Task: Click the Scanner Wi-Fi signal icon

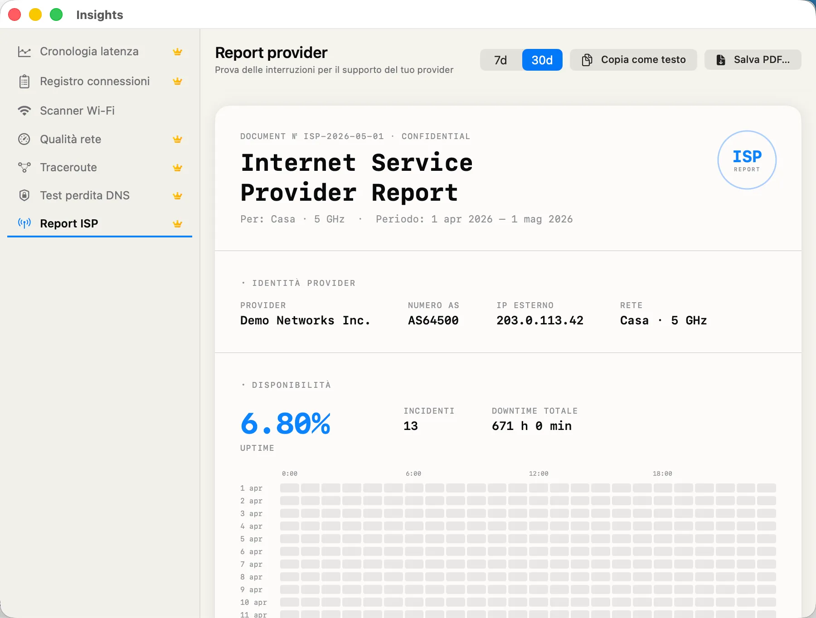Action: point(24,111)
